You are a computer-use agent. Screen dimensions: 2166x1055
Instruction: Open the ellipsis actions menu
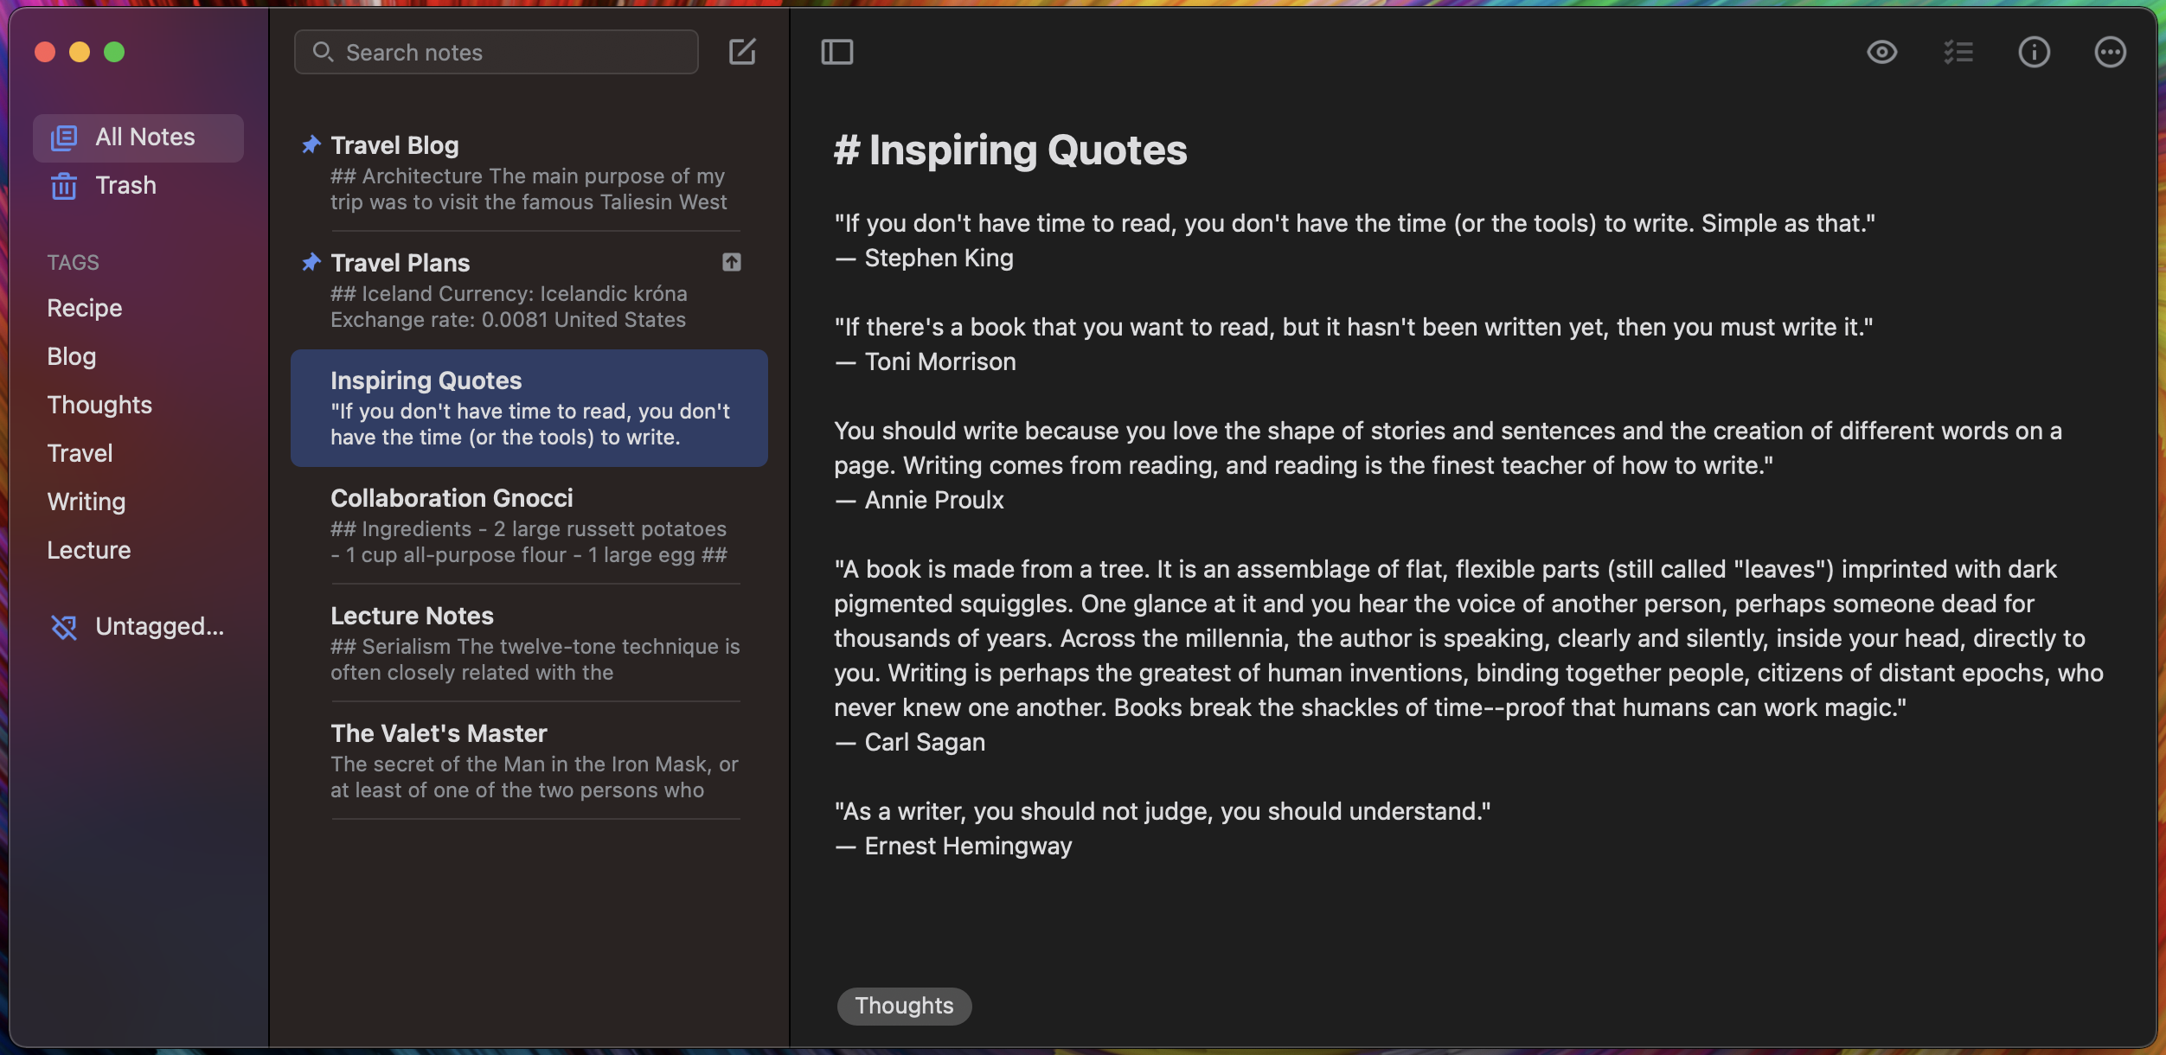[2110, 52]
